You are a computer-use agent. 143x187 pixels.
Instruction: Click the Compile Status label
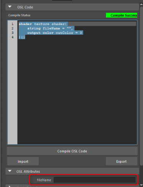(x=19, y=15)
